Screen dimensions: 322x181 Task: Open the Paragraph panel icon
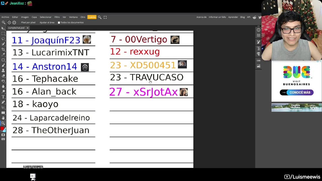coord(258,54)
